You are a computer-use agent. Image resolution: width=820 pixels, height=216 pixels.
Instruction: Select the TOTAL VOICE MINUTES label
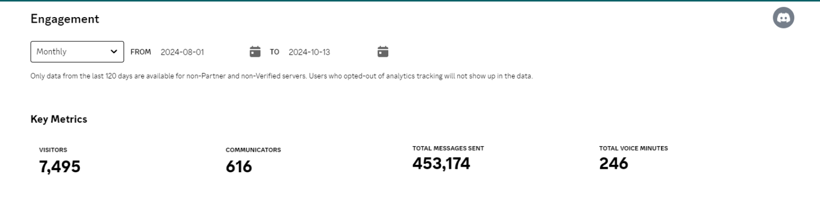634,148
